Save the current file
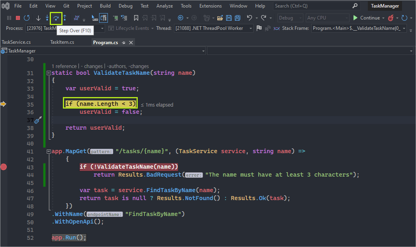Screen dimensions: 416x247 [229, 18]
